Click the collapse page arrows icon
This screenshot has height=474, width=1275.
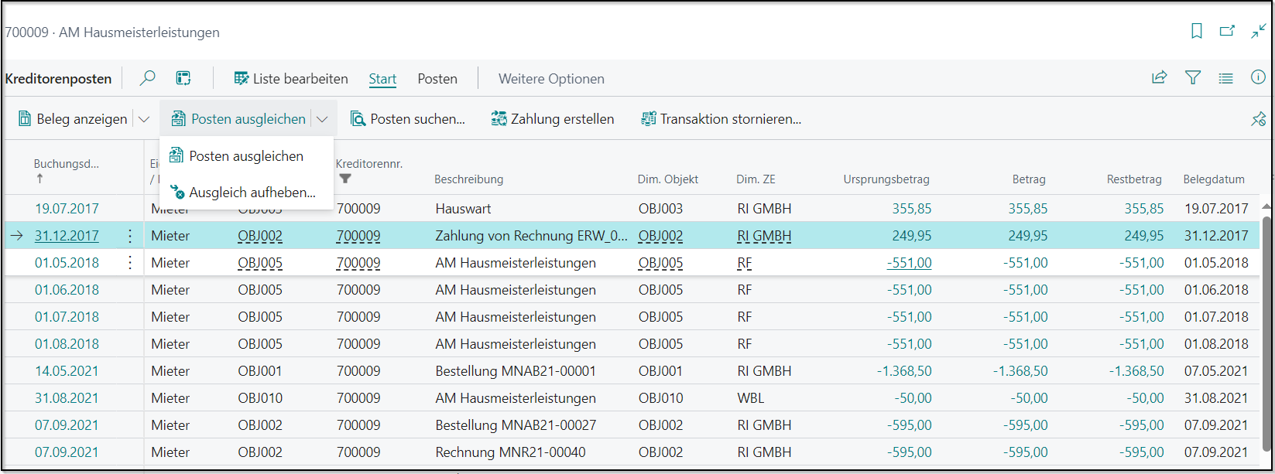tap(1259, 32)
